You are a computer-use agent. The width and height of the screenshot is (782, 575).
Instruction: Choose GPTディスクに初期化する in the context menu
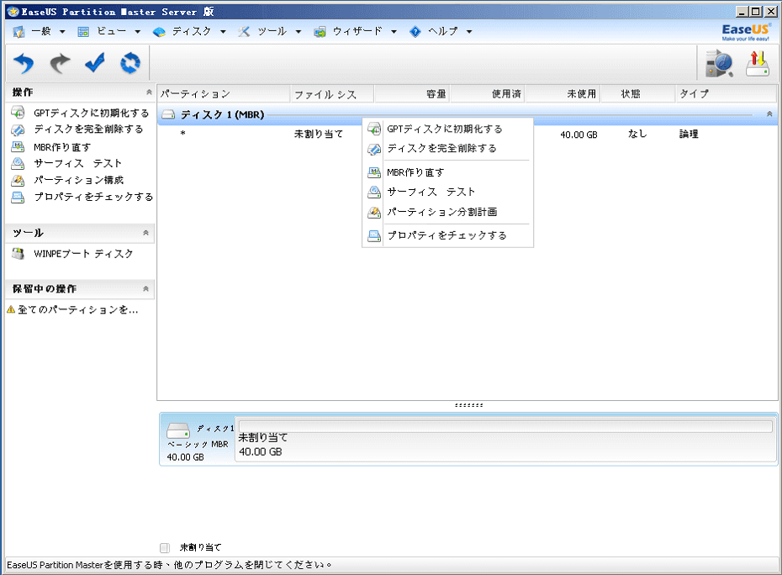[x=444, y=129]
